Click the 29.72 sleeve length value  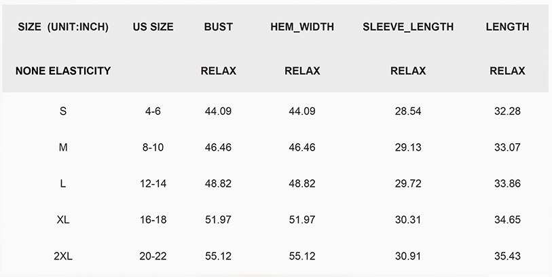tap(408, 183)
